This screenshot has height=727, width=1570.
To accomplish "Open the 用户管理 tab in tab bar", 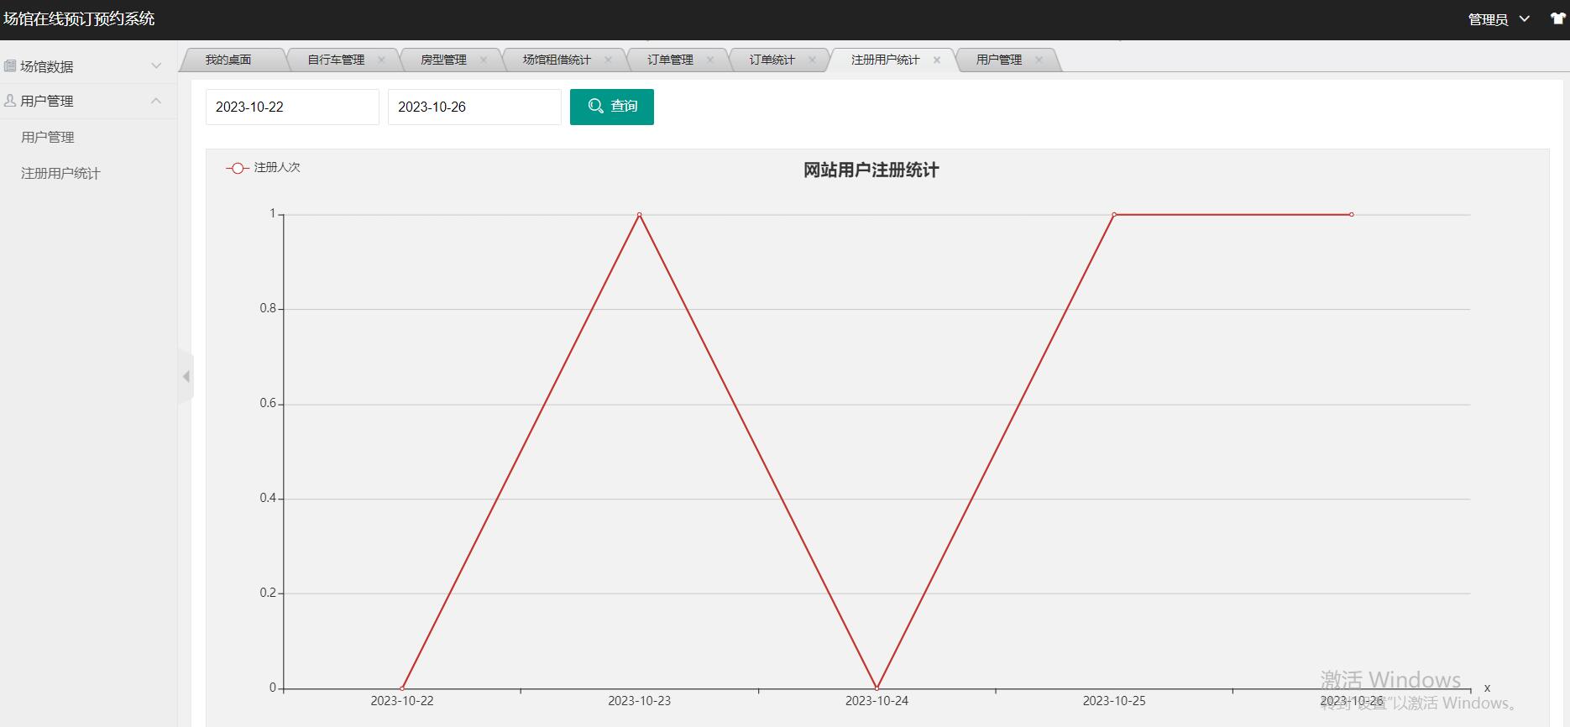I will 999,60.
